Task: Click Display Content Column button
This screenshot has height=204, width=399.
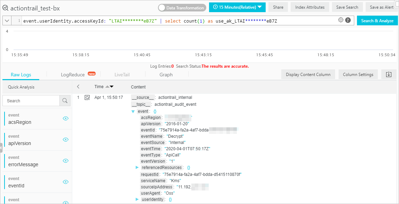Action: [x=308, y=75]
